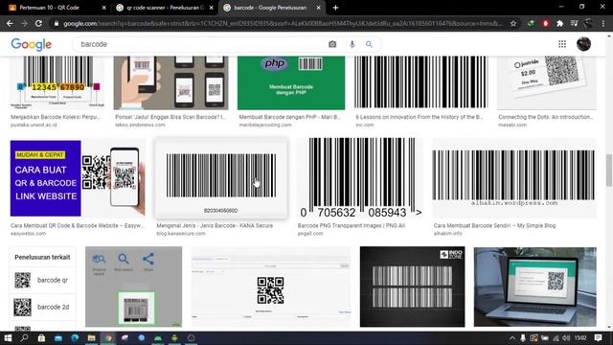
Task: Close the qr code scanner tab
Action: [211, 8]
